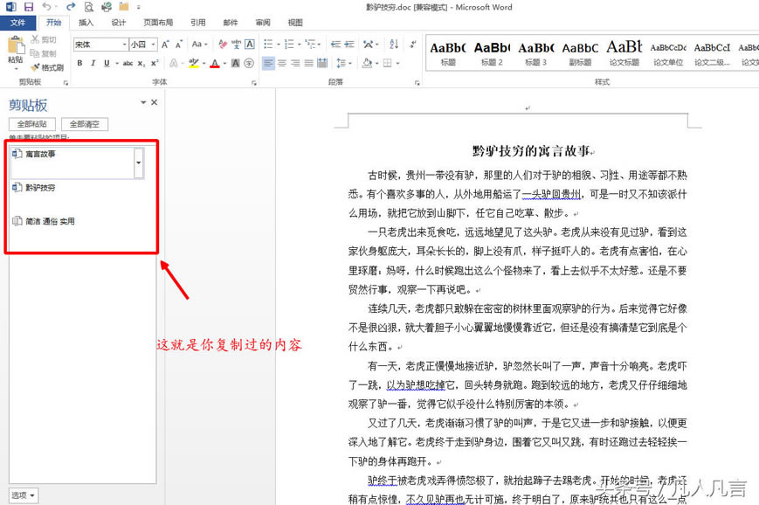
Task: Click the 全部清空 (Clear All) button
Action: 85,124
